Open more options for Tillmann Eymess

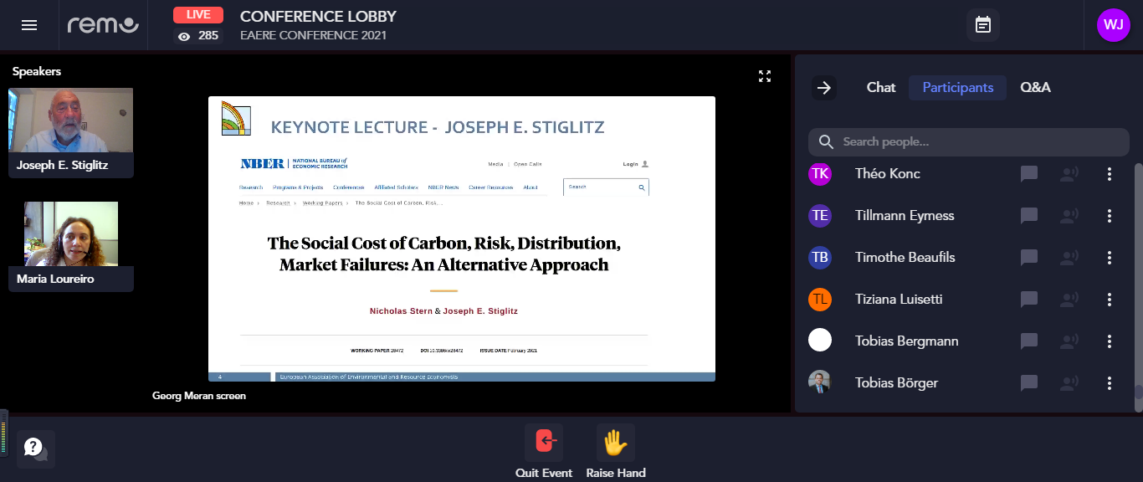[x=1110, y=216]
